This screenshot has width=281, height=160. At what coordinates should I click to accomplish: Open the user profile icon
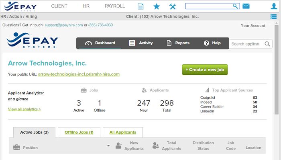click(274, 6)
